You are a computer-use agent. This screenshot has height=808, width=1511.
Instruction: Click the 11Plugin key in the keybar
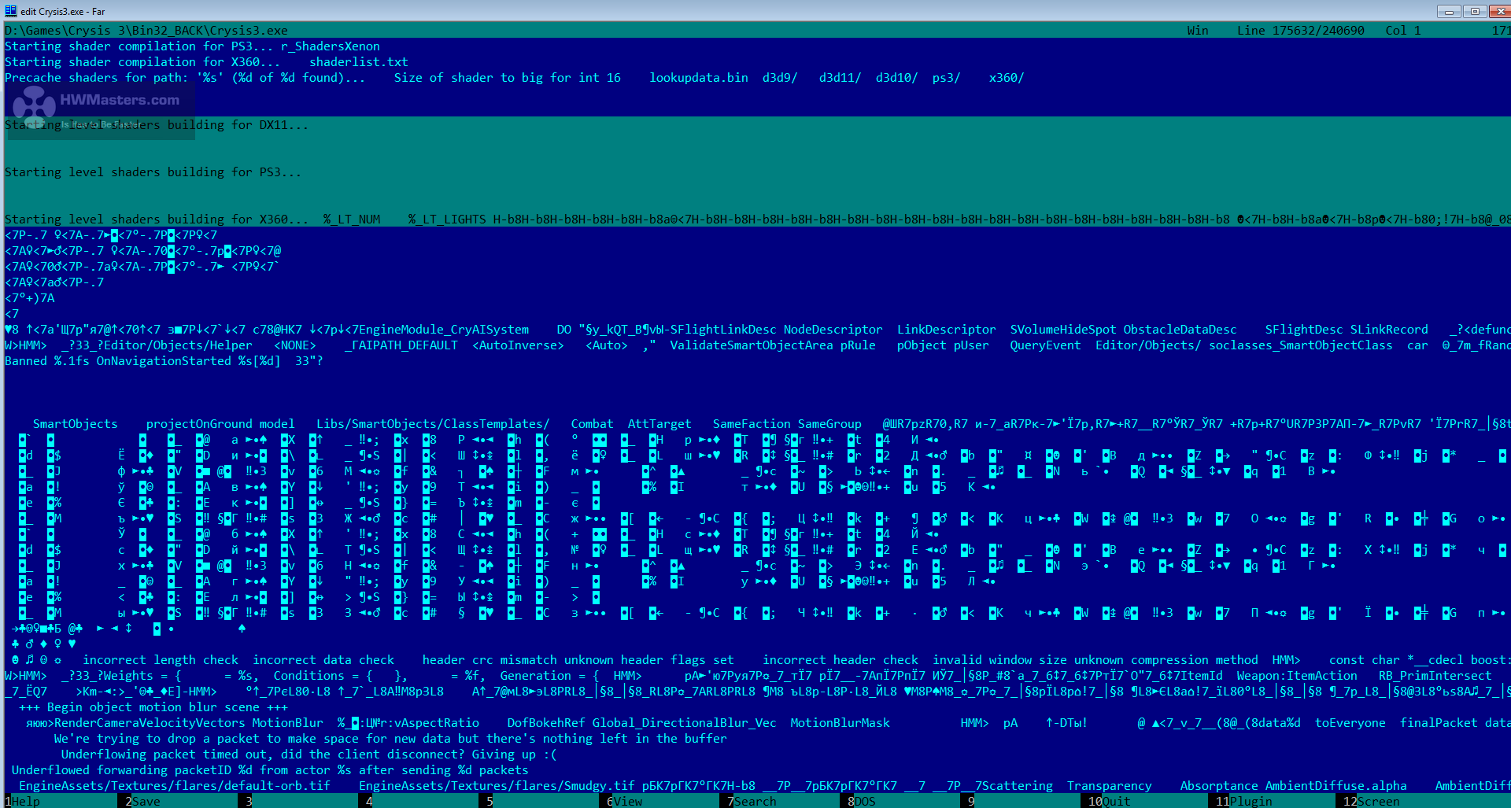click(1243, 801)
